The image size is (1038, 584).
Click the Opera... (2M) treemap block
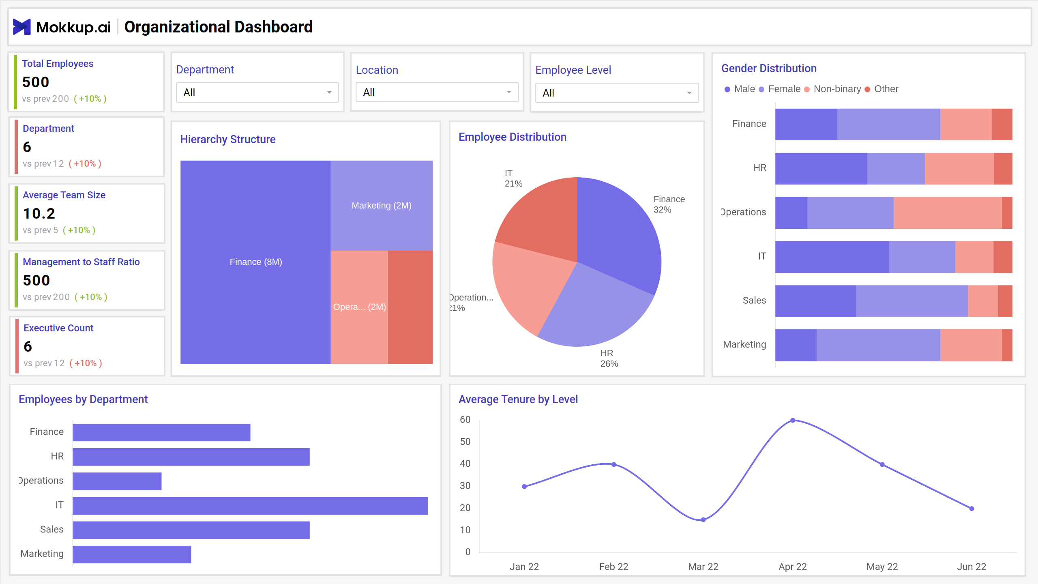[359, 307]
